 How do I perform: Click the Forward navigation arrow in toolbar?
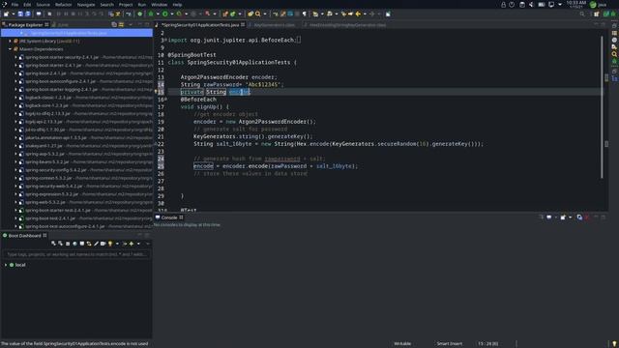pyautogui.click(x=371, y=14)
